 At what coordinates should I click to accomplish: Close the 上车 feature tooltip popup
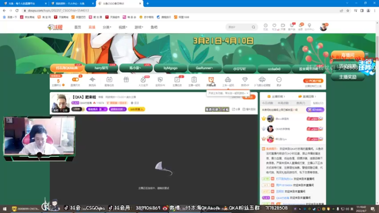[x=247, y=93]
